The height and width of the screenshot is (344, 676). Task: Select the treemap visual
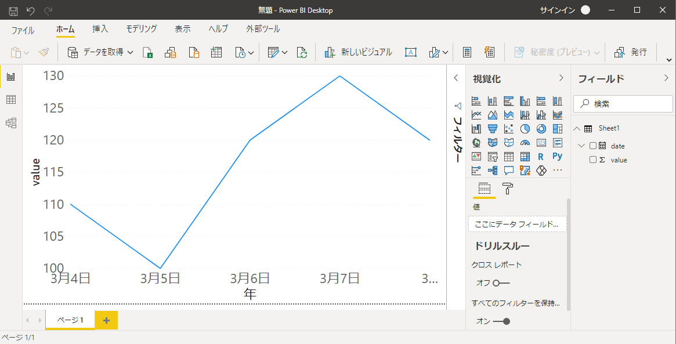tap(558, 128)
